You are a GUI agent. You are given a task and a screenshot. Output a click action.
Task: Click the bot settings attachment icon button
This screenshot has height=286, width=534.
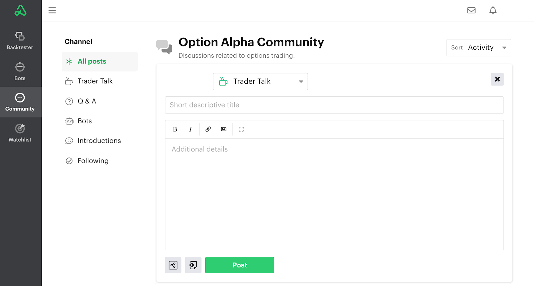(193, 265)
